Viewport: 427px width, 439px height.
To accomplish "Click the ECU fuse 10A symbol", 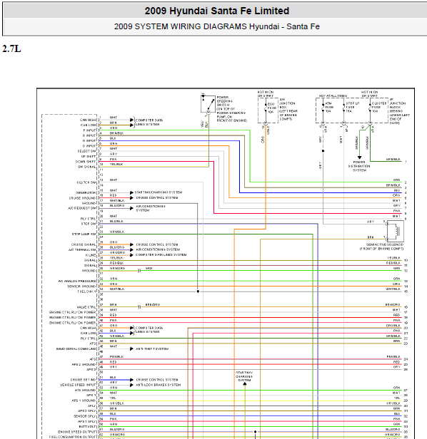I will pyautogui.click(x=266, y=108).
